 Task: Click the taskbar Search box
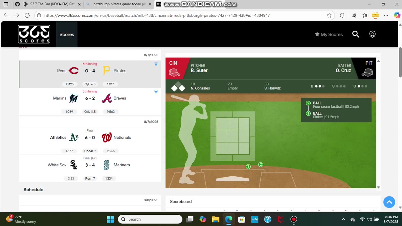pyautogui.click(x=150, y=219)
